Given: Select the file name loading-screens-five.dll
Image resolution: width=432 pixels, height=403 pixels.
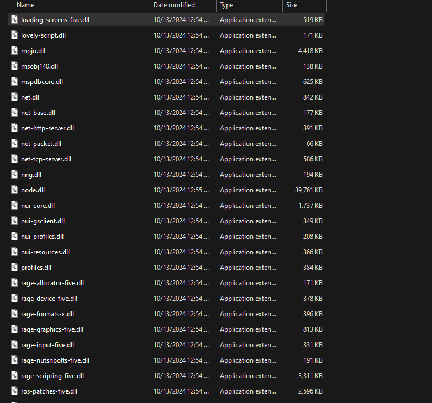Looking at the screenshot, I should (55, 20).
